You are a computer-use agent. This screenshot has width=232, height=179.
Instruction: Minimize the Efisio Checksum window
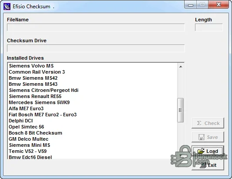coord(191,5)
